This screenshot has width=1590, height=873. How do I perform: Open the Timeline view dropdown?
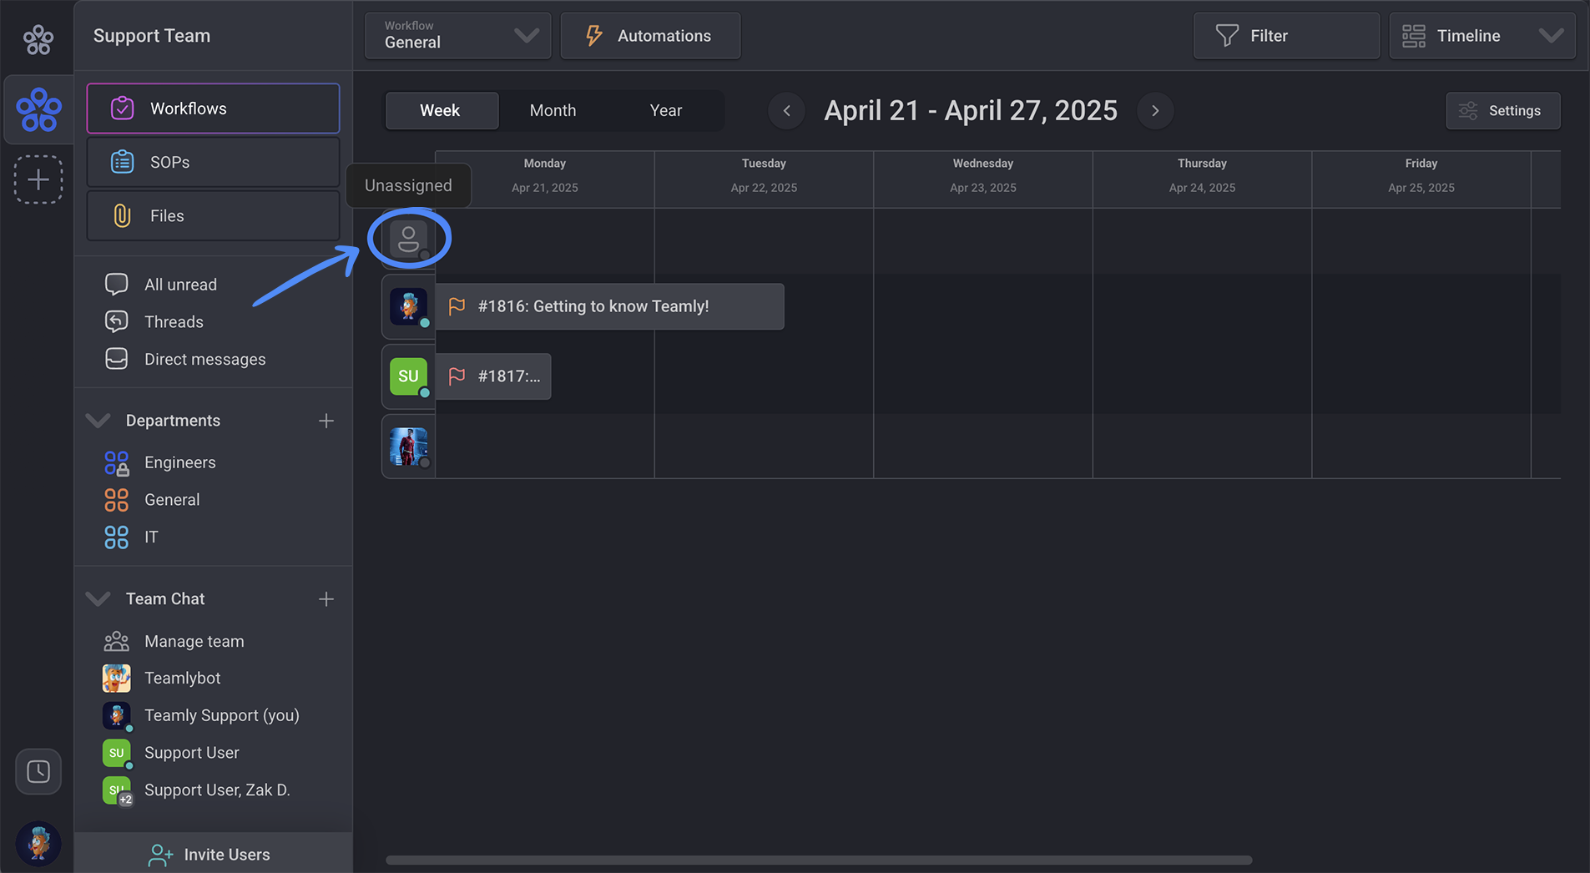coord(1482,36)
